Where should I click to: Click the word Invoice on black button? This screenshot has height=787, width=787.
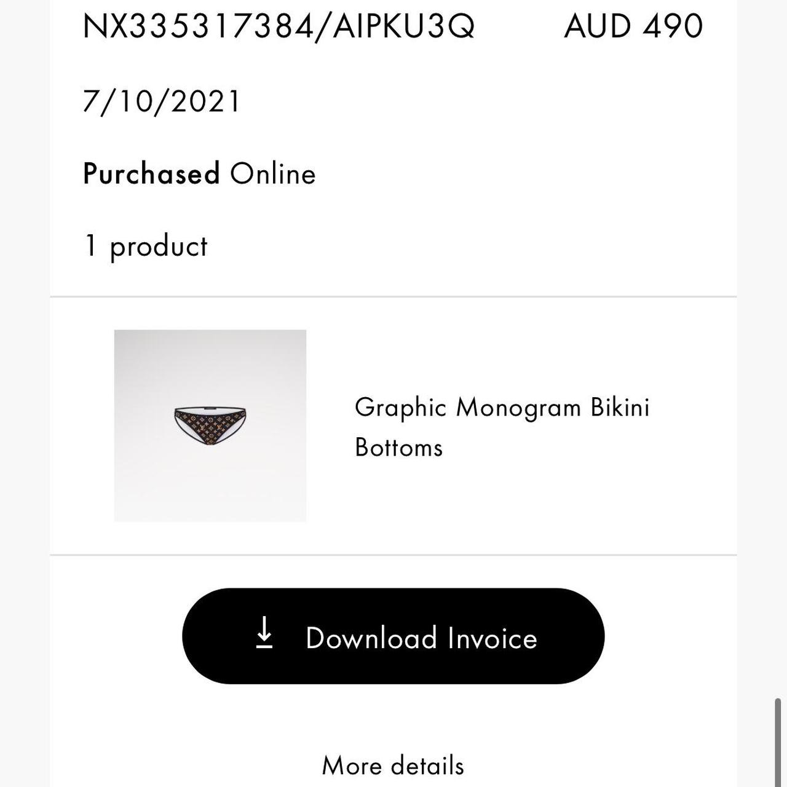492,638
